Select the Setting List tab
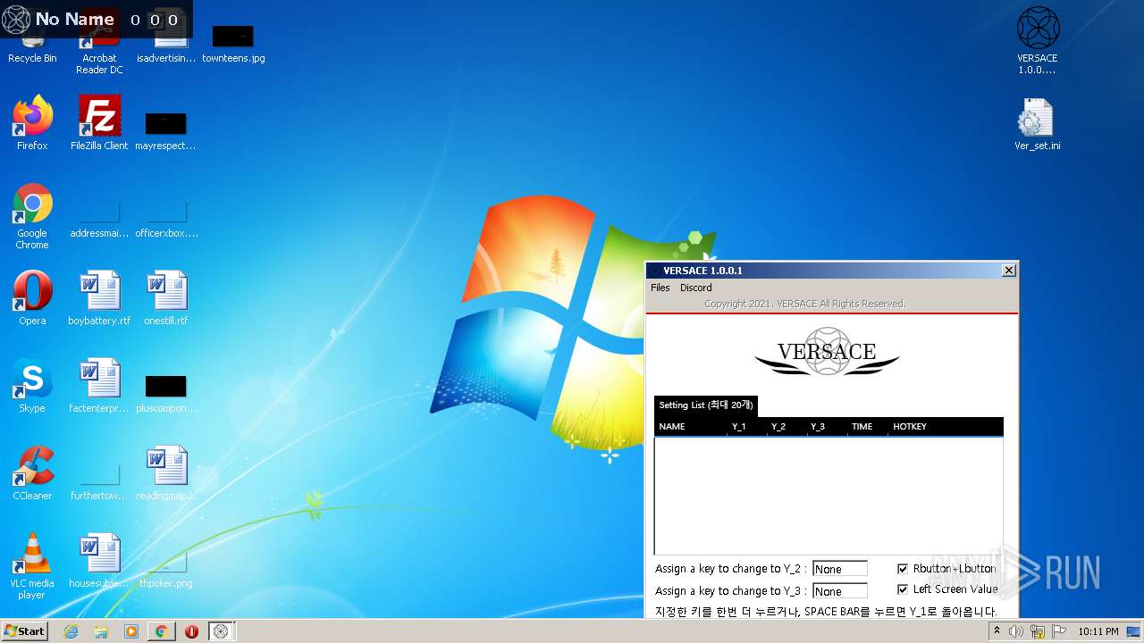 706,405
